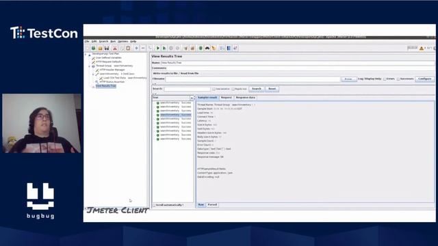Click the Clear All results icon

[192, 49]
